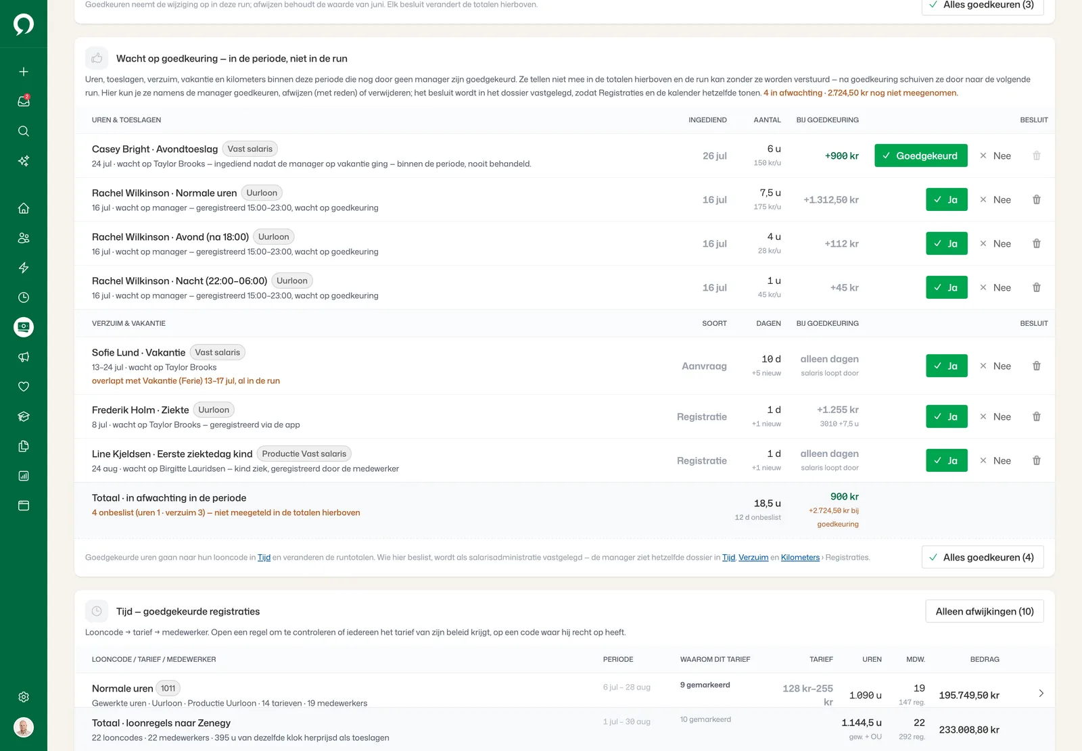Delete the Rachel Wilkinson Normale uren entry

coord(1037,199)
